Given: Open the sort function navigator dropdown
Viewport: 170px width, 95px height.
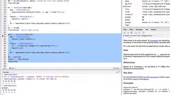Looking at the screenshot, I should point(14,68).
